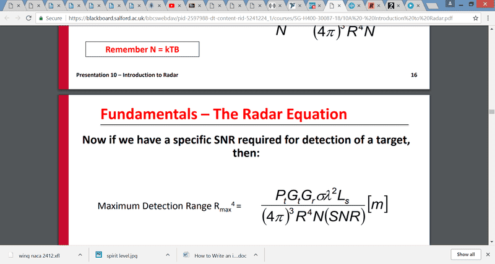Open the Chrome three-dot menu
This screenshot has height=264, width=495.
(x=488, y=19)
